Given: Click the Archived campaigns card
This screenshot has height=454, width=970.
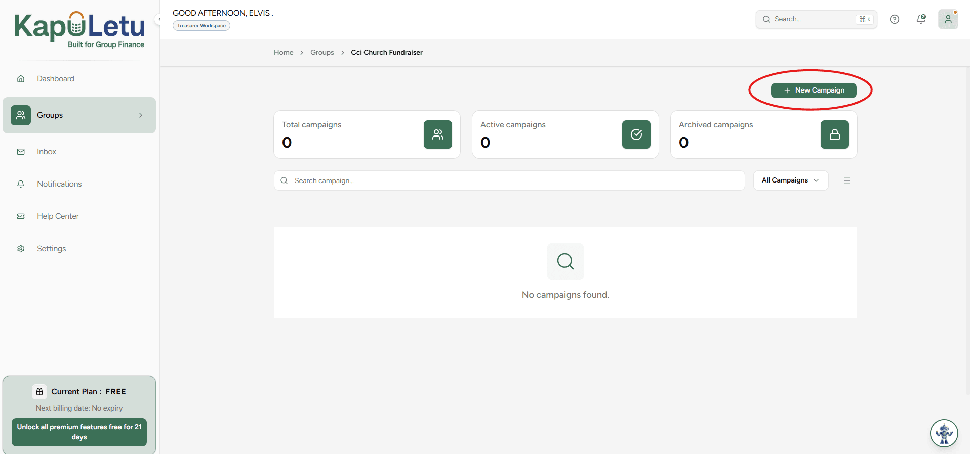Looking at the screenshot, I should point(764,134).
